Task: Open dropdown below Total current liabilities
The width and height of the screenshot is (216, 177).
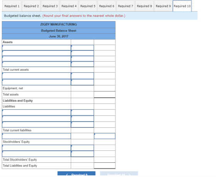Action: [37, 136]
